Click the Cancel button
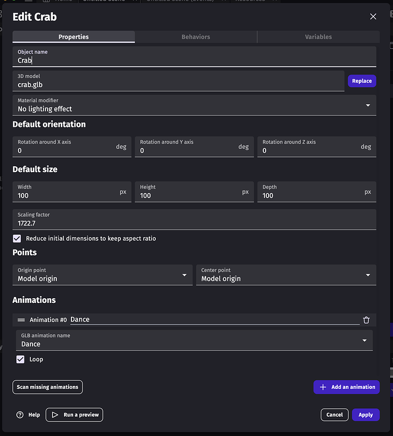393x436 pixels. coord(335,415)
